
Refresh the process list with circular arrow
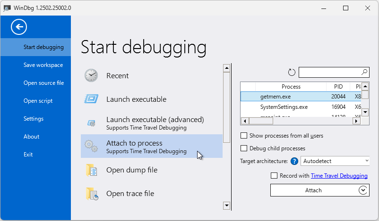292,72
